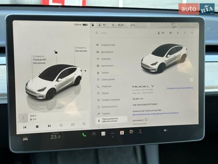The height and width of the screenshot is (164, 218).
Task: Open the white card app icon
Action: [x=103, y=134]
